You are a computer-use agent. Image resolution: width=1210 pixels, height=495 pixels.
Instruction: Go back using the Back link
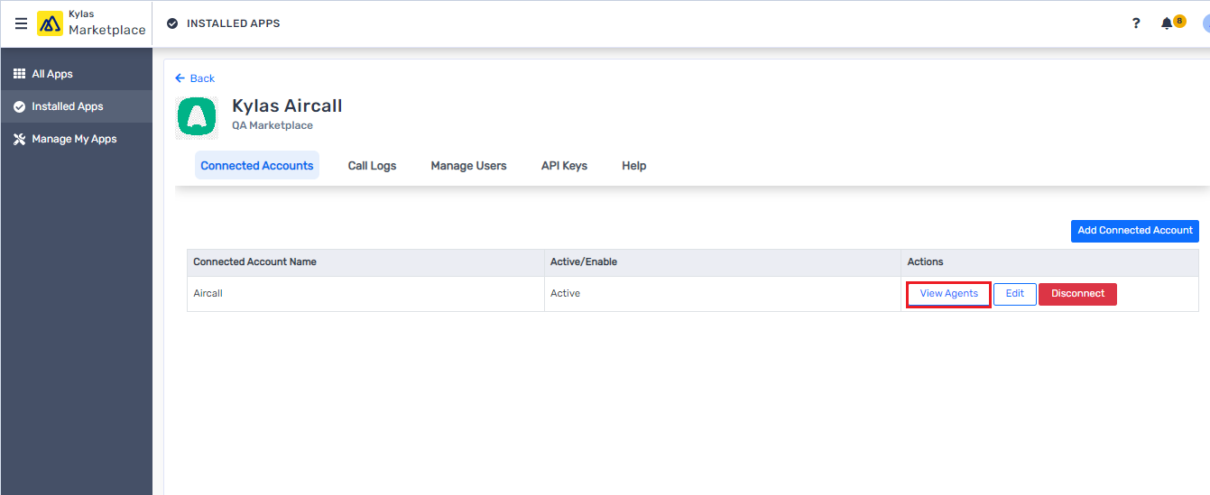195,78
